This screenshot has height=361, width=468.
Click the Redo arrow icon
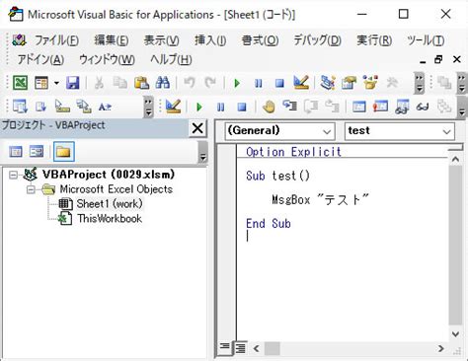point(210,83)
